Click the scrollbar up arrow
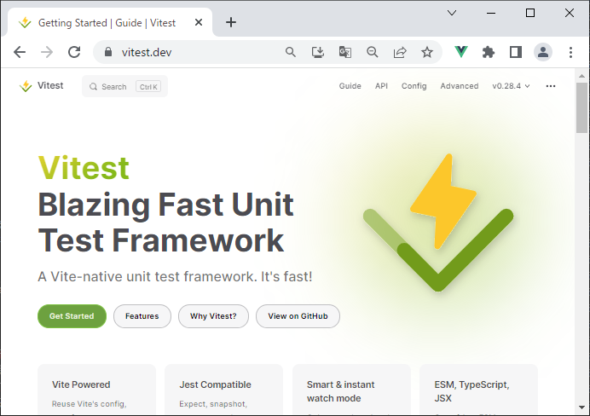Viewport: 590px width, 416px height. [x=581, y=76]
